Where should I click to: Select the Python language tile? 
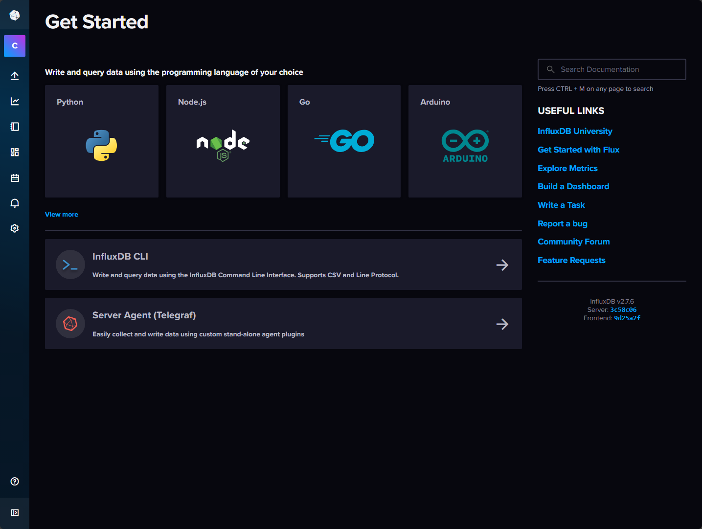click(x=102, y=141)
